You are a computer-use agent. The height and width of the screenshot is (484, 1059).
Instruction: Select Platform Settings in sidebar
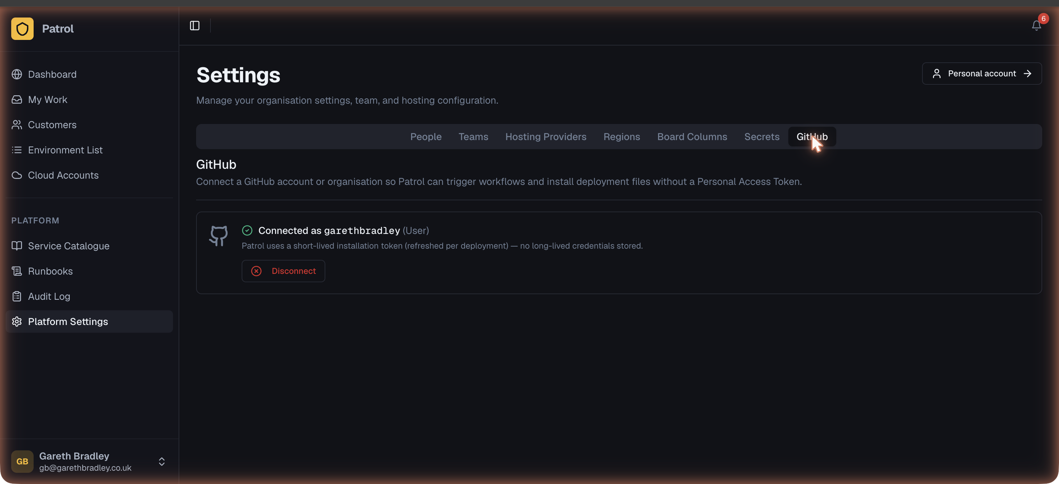[x=89, y=321]
